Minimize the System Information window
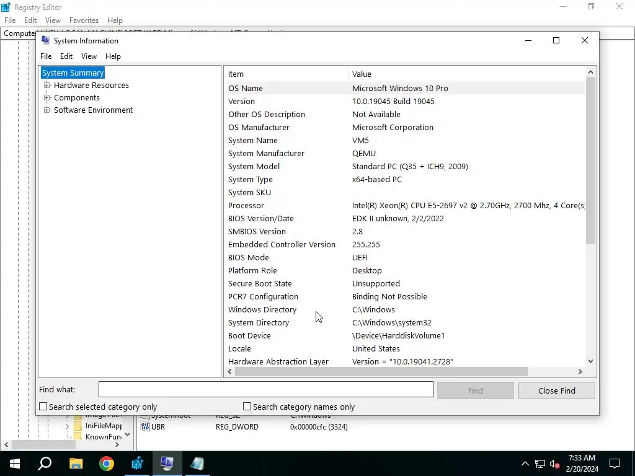This screenshot has height=476, width=635. pos(528,40)
